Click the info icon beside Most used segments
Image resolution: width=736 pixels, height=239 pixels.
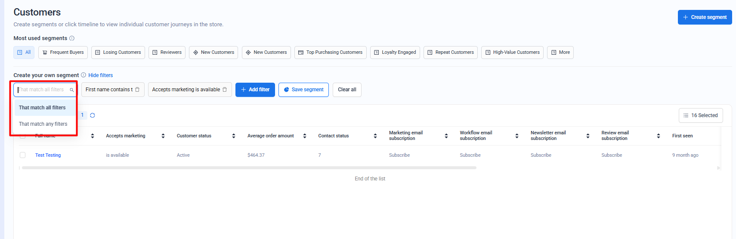(x=72, y=38)
